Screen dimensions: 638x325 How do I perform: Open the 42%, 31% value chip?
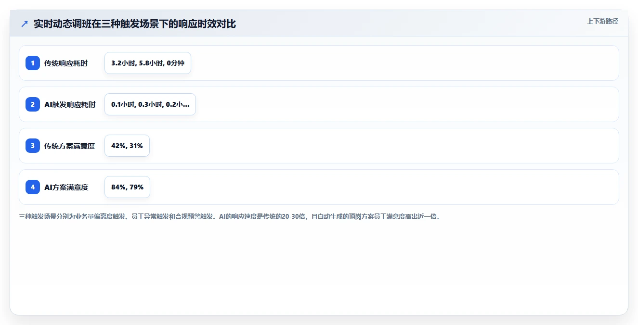[x=127, y=146]
